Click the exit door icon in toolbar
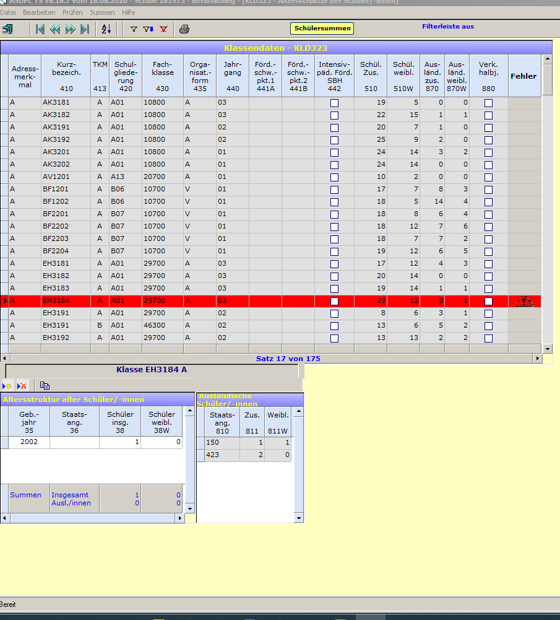This screenshot has height=620, width=560. (8, 29)
